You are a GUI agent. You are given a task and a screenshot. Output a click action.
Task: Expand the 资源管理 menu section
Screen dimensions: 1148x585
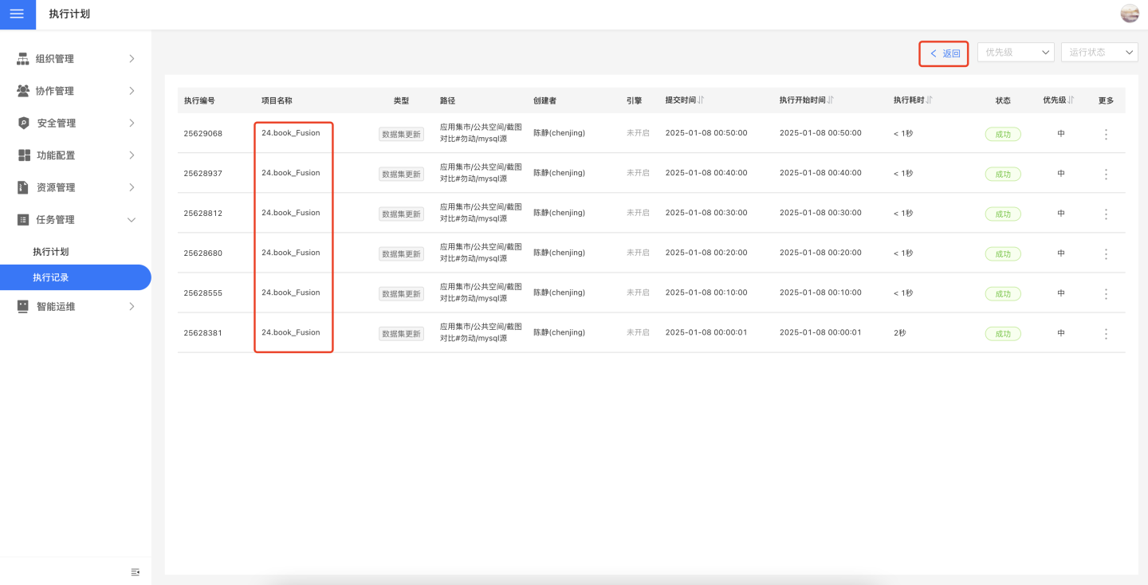point(132,187)
